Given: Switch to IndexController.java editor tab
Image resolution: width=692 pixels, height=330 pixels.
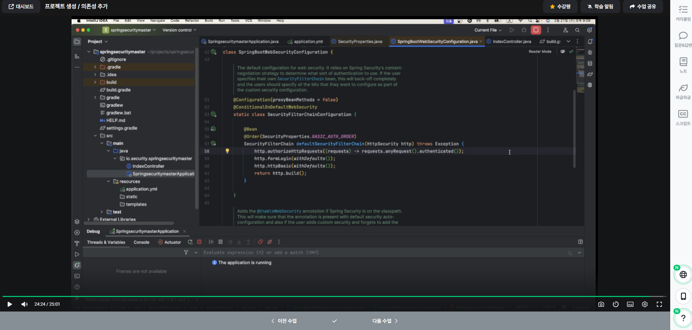Looking at the screenshot, I should pyautogui.click(x=509, y=41).
